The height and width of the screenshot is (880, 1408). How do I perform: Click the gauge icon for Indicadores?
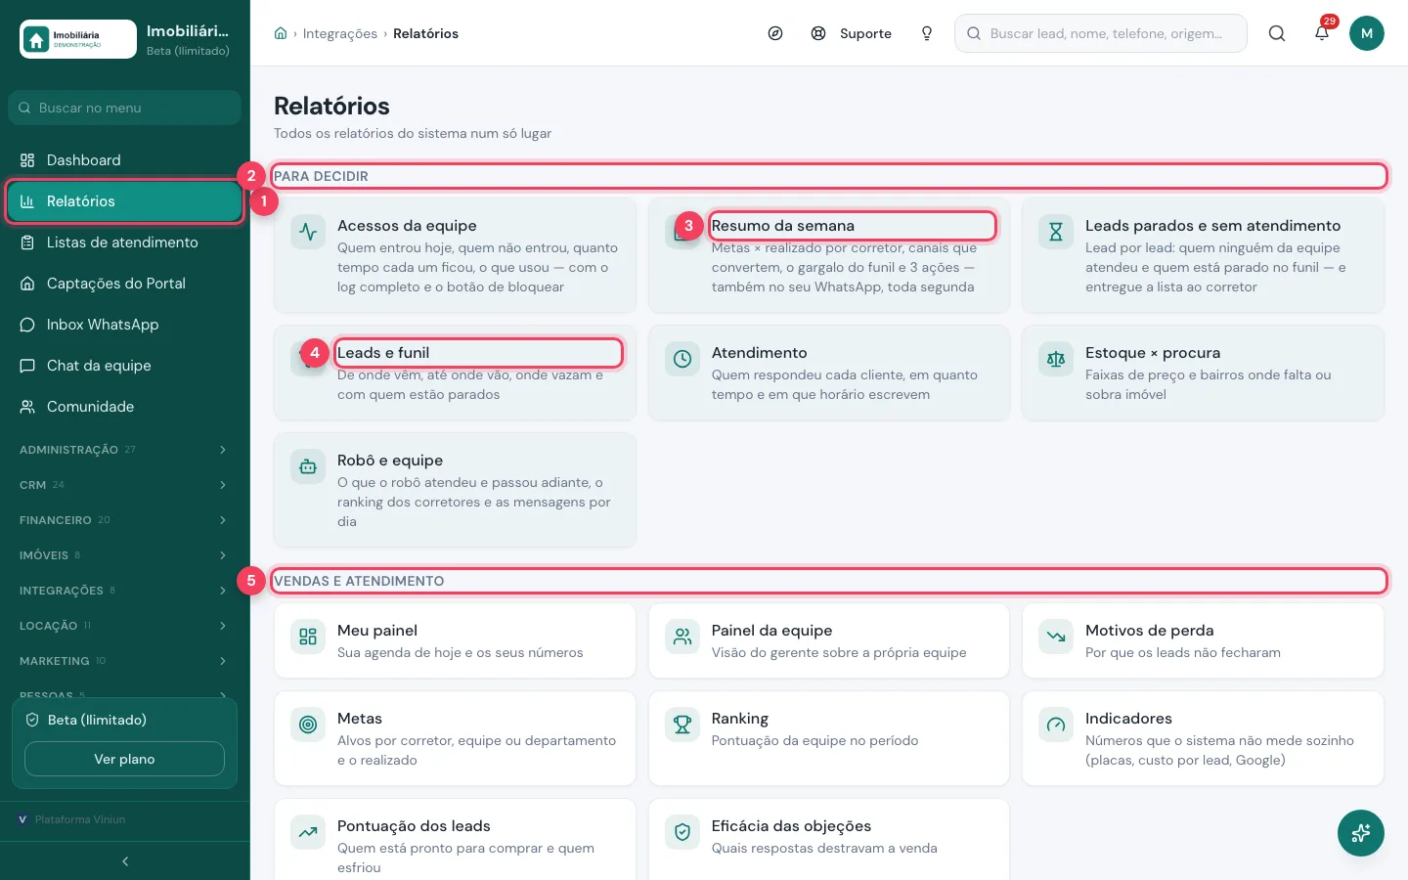(1056, 726)
